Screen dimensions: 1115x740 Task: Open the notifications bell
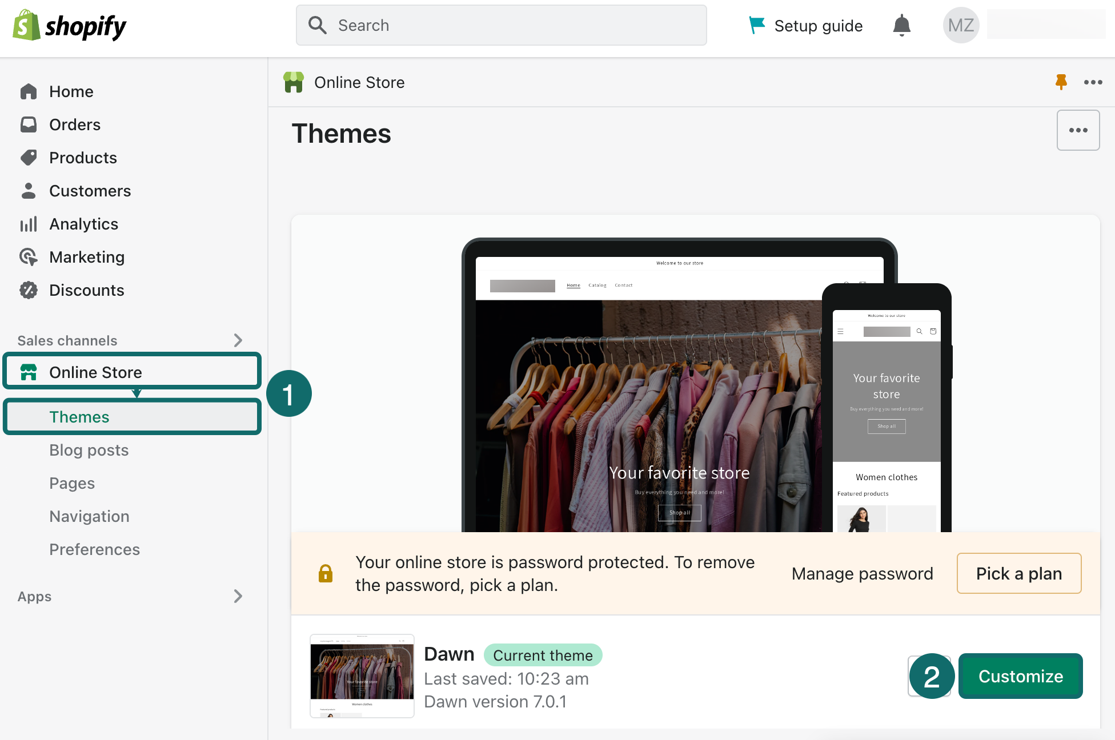pyautogui.click(x=901, y=25)
